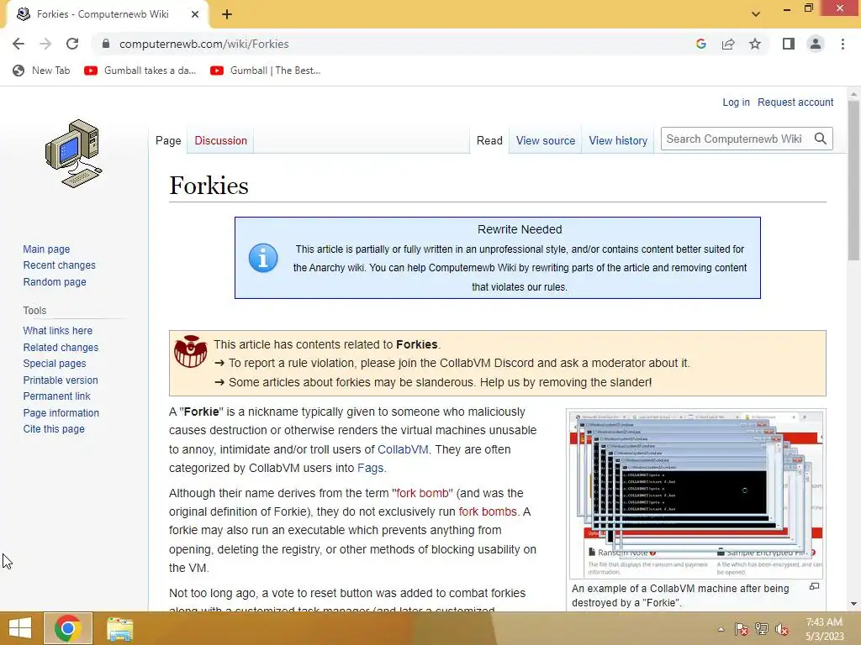The height and width of the screenshot is (645, 861).
Task: Open Action Center flag icon
Action: (x=741, y=629)
